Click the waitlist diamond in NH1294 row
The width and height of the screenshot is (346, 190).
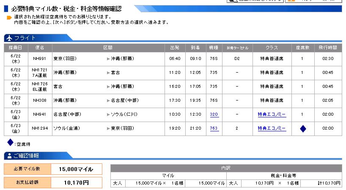(x=303, y=129)
